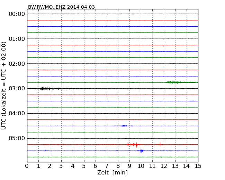Click the x-axis label Zeit [min]
This screenshot has height=180, width=225.
(112, 172)
